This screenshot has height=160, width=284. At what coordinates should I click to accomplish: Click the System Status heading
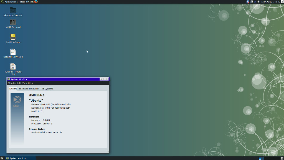(37, 129)
